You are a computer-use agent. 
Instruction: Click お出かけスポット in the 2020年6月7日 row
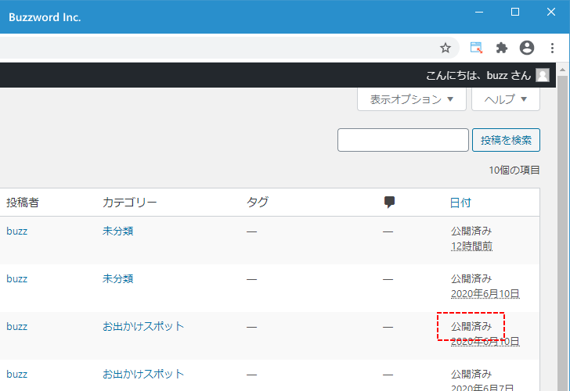click(x=143, y=374)
